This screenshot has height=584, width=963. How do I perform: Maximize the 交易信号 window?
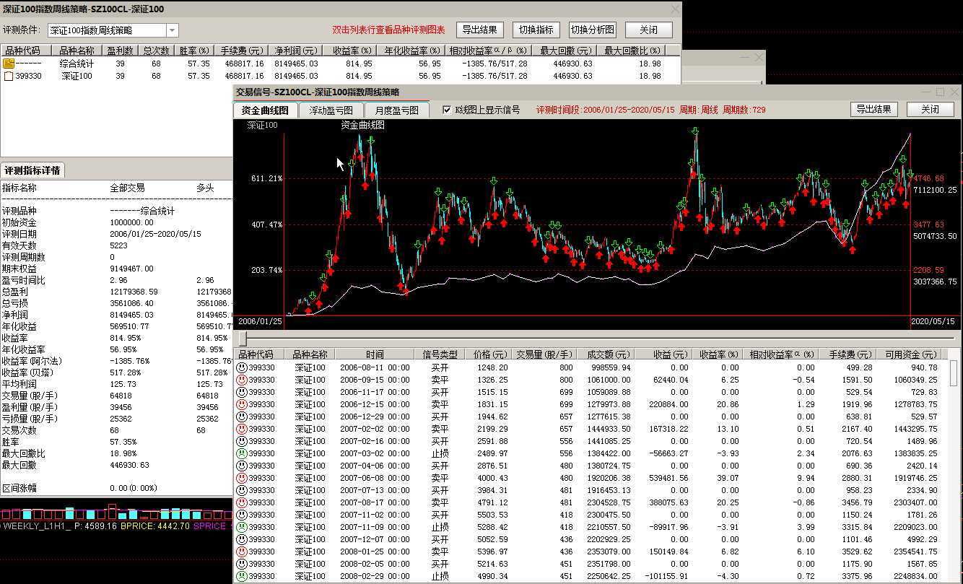point(940,92)
